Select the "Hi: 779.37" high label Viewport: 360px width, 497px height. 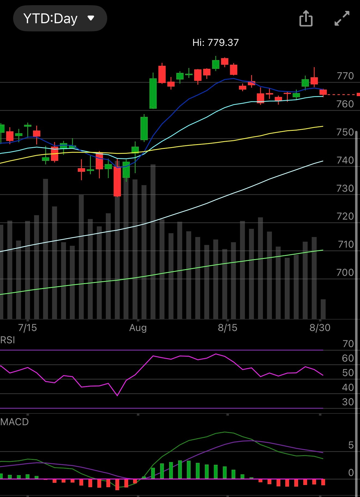point(215,42)
